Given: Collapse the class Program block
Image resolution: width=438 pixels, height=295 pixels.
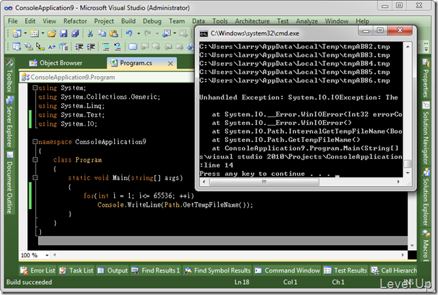Looking at the screenshot, I should [35, 160].
